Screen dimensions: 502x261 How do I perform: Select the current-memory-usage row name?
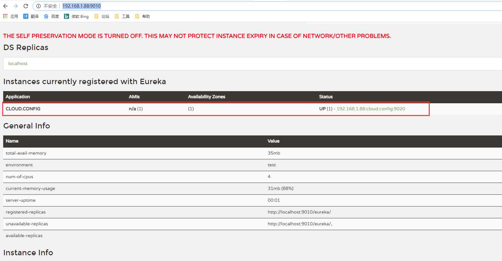[x=30, y=188]
